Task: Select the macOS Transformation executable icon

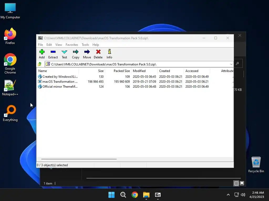Action: point(40,82)
